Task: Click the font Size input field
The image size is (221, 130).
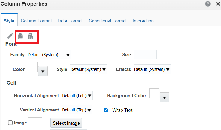Action: [145, 55]
